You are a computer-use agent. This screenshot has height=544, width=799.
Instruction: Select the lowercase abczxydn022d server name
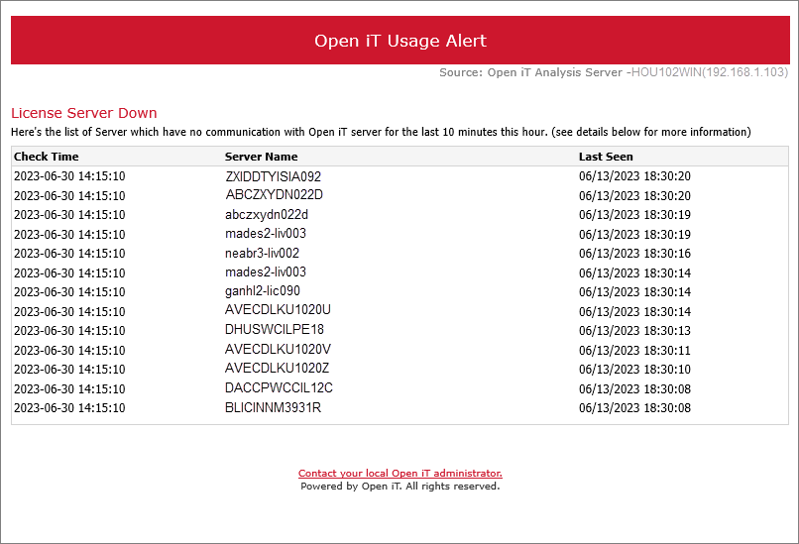point(267,214)
